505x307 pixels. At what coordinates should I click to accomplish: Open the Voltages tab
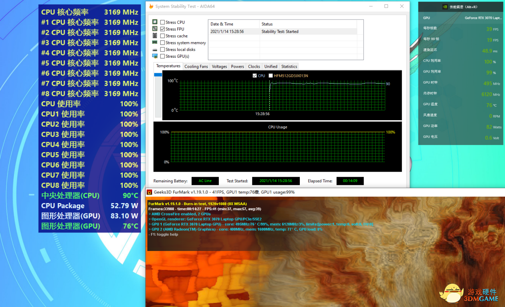click(x=219, y=66)
